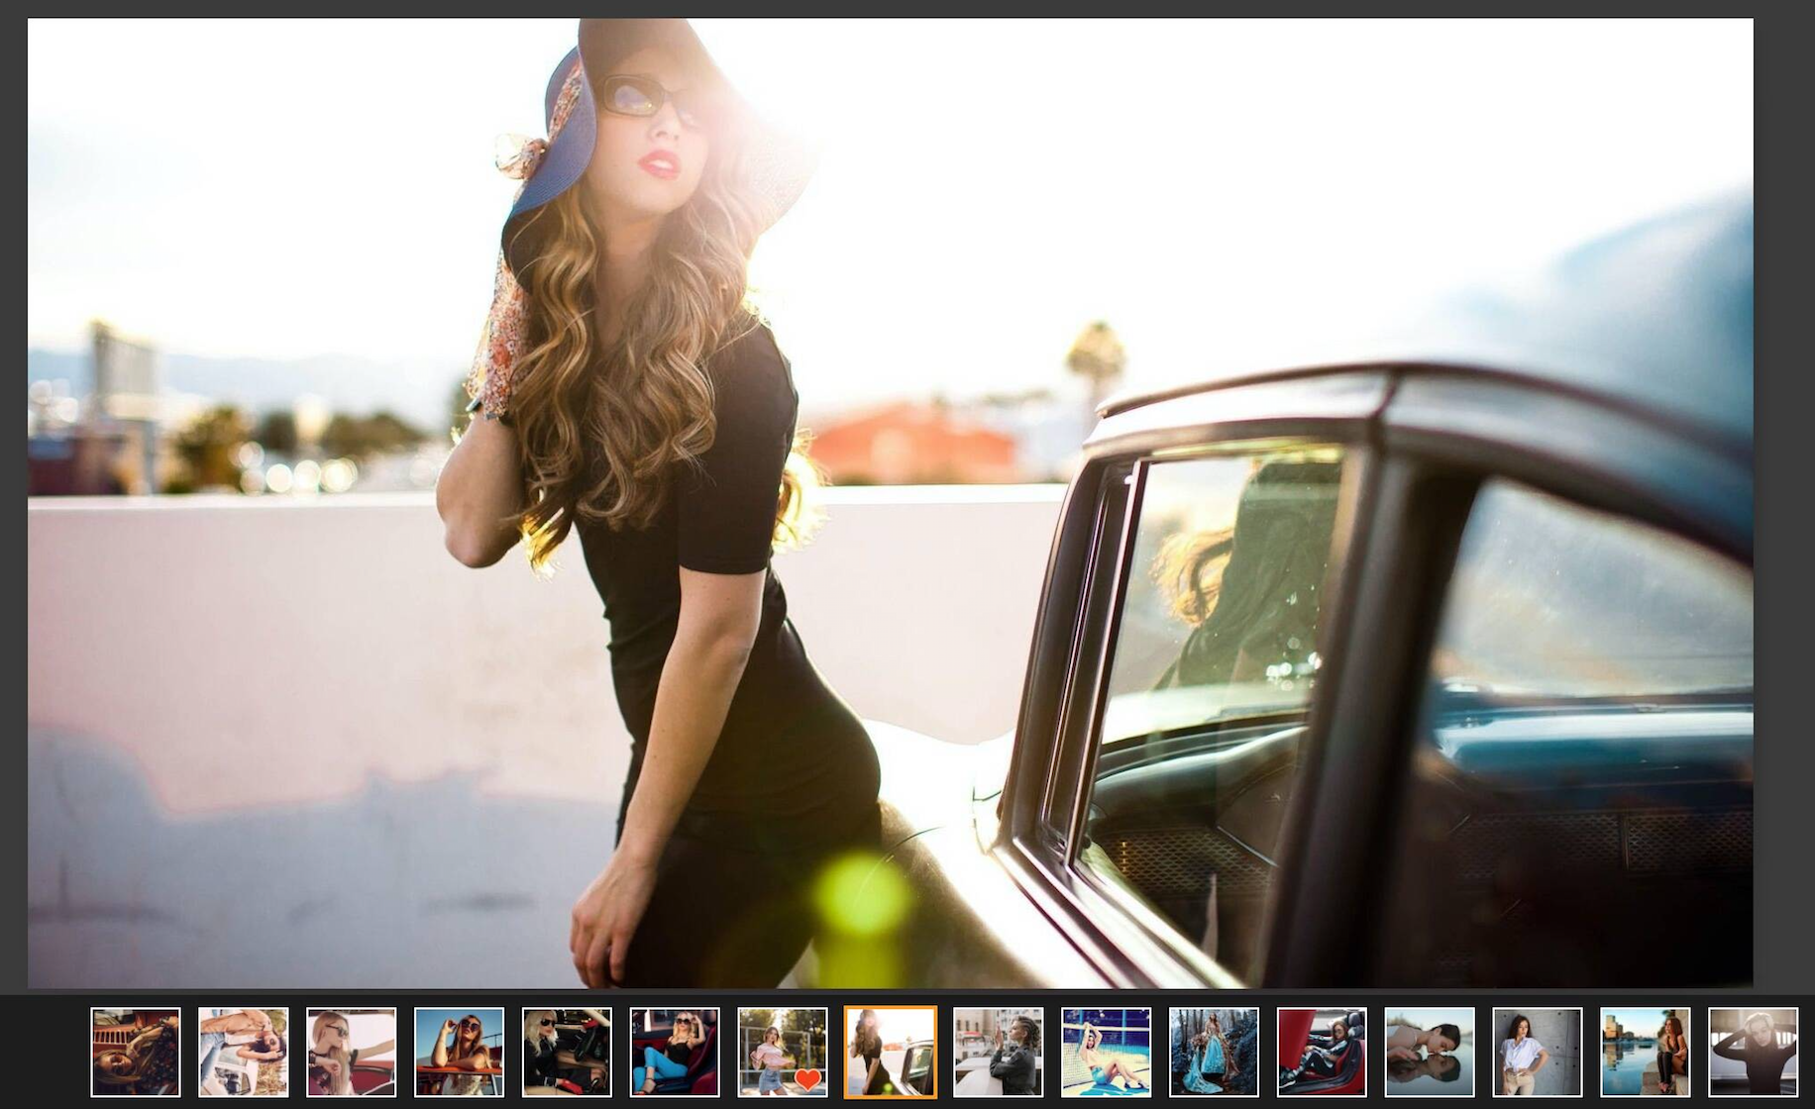Click the large main photo preview

[891, 503]
